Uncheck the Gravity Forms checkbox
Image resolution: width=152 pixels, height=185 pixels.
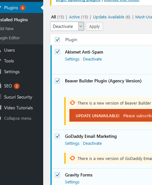[57, 175]
